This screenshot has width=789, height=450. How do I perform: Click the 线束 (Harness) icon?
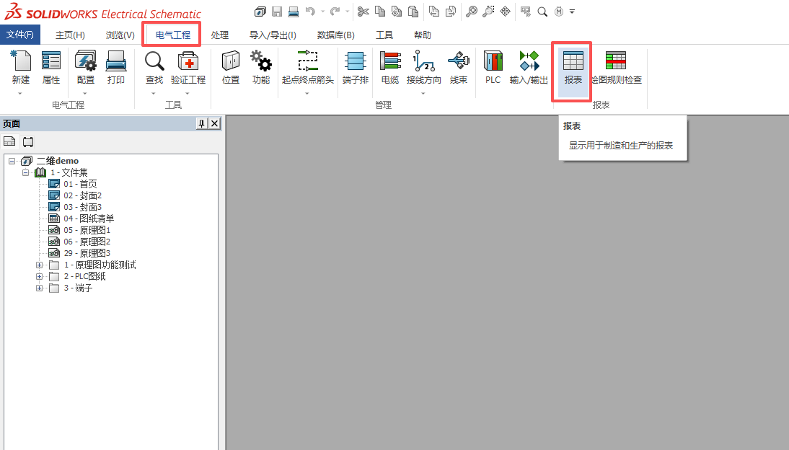point(458,69)
